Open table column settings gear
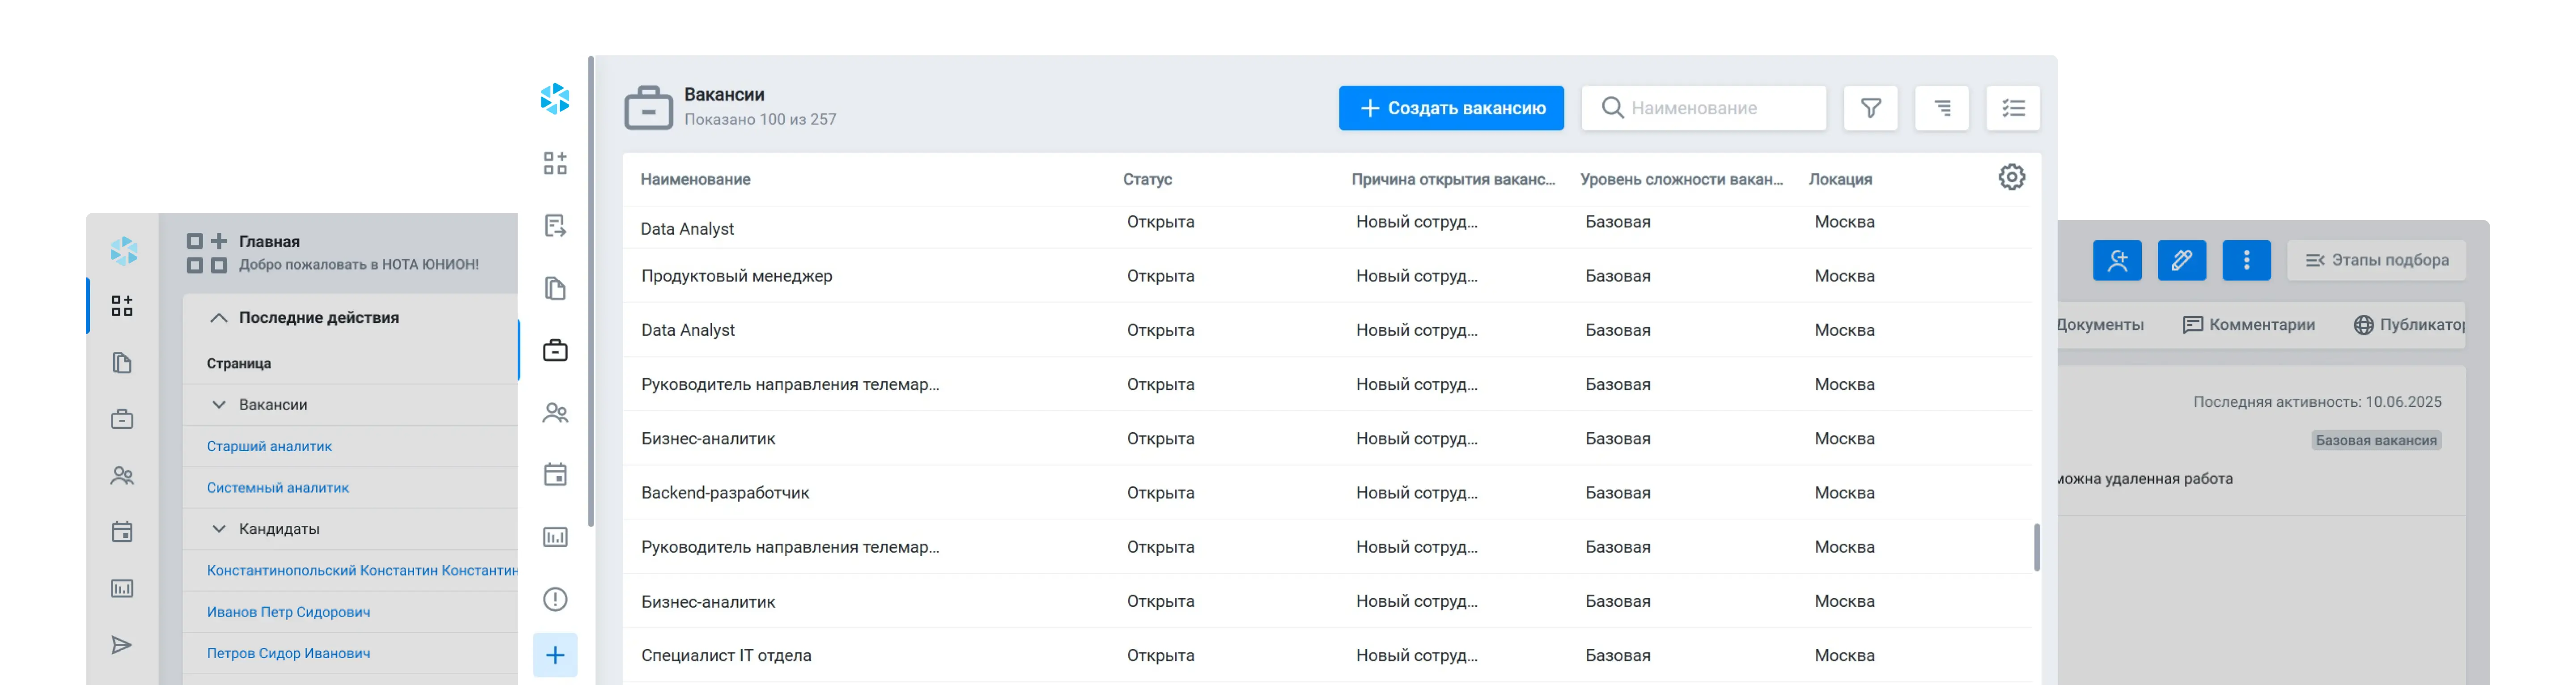Viewport: 2576px width, 685px height. [x=2012, y=177]
